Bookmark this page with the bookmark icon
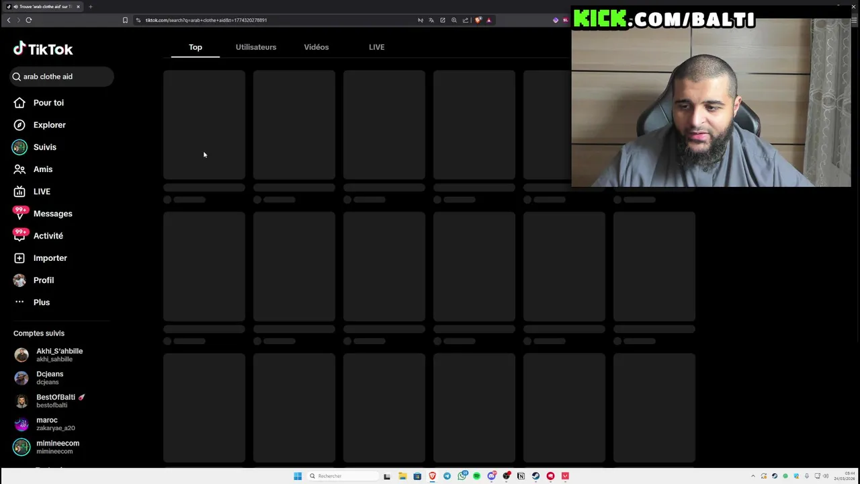 pyautogui.click(x=125, y=20)
